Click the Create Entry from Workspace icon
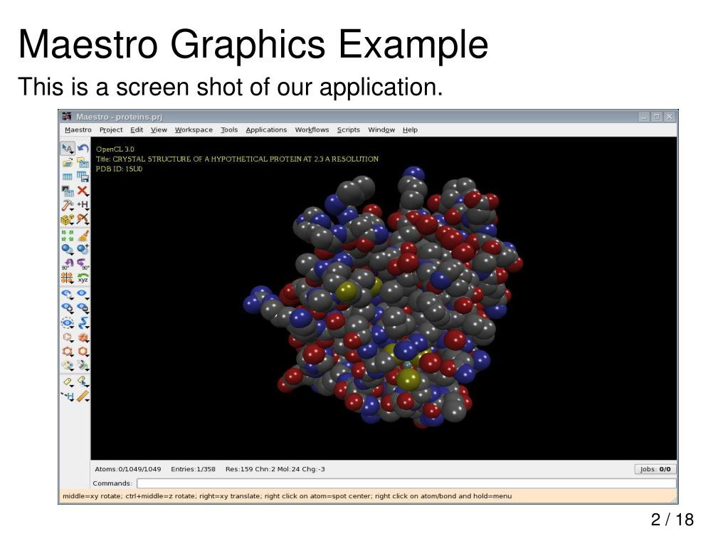This screenshot has height=546, width=728. (68, 191)
